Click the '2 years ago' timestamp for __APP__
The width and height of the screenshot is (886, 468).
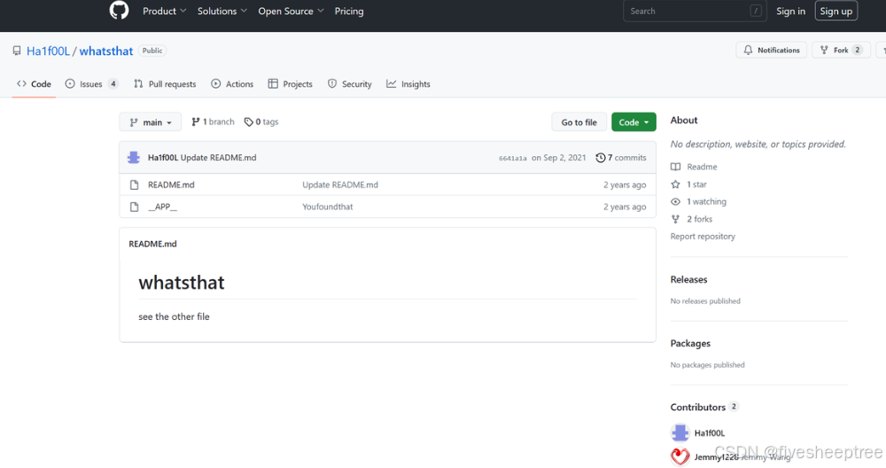click(625, 207)
